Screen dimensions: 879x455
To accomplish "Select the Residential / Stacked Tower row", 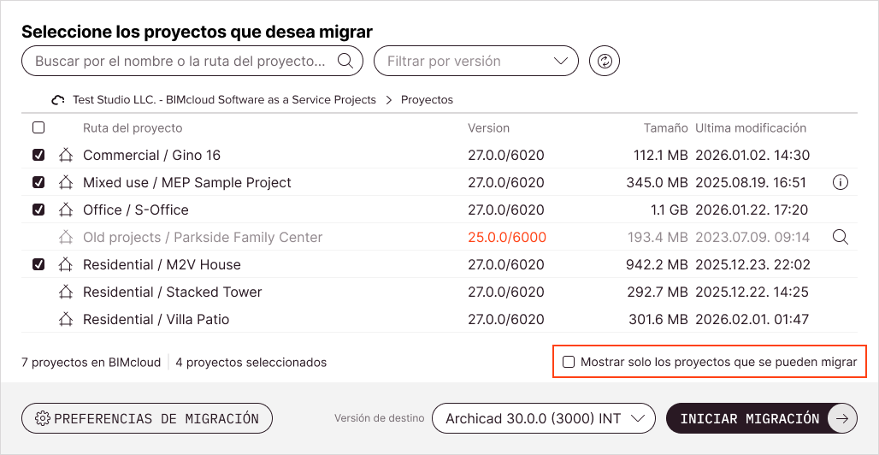I will [x=439, y=292].
